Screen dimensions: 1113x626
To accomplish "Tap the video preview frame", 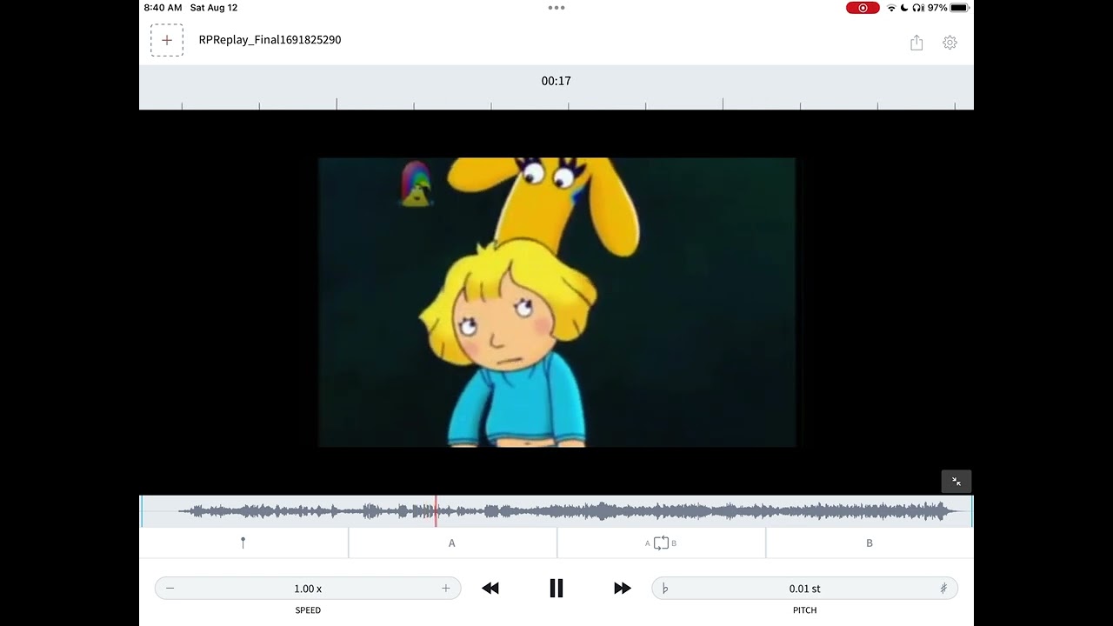I will [x=556, y=302].
